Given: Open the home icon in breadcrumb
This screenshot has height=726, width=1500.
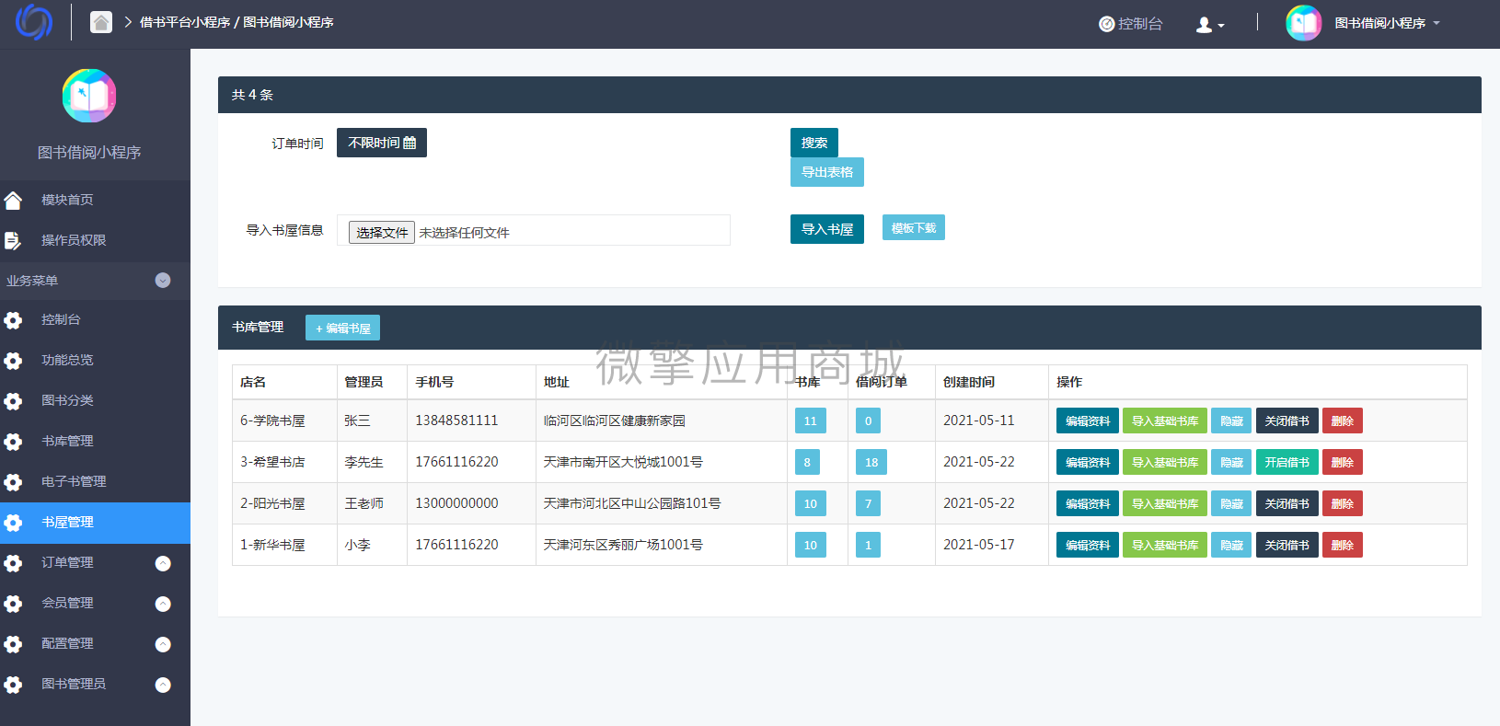Looking at the screenshot, I should (x=101, y=22).
